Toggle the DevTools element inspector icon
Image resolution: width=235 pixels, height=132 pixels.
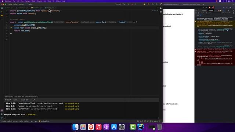(x=196, y=10)
